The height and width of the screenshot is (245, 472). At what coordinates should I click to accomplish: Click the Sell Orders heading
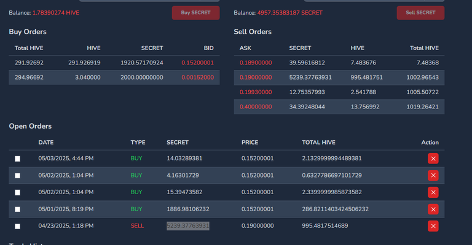[253, 32]
